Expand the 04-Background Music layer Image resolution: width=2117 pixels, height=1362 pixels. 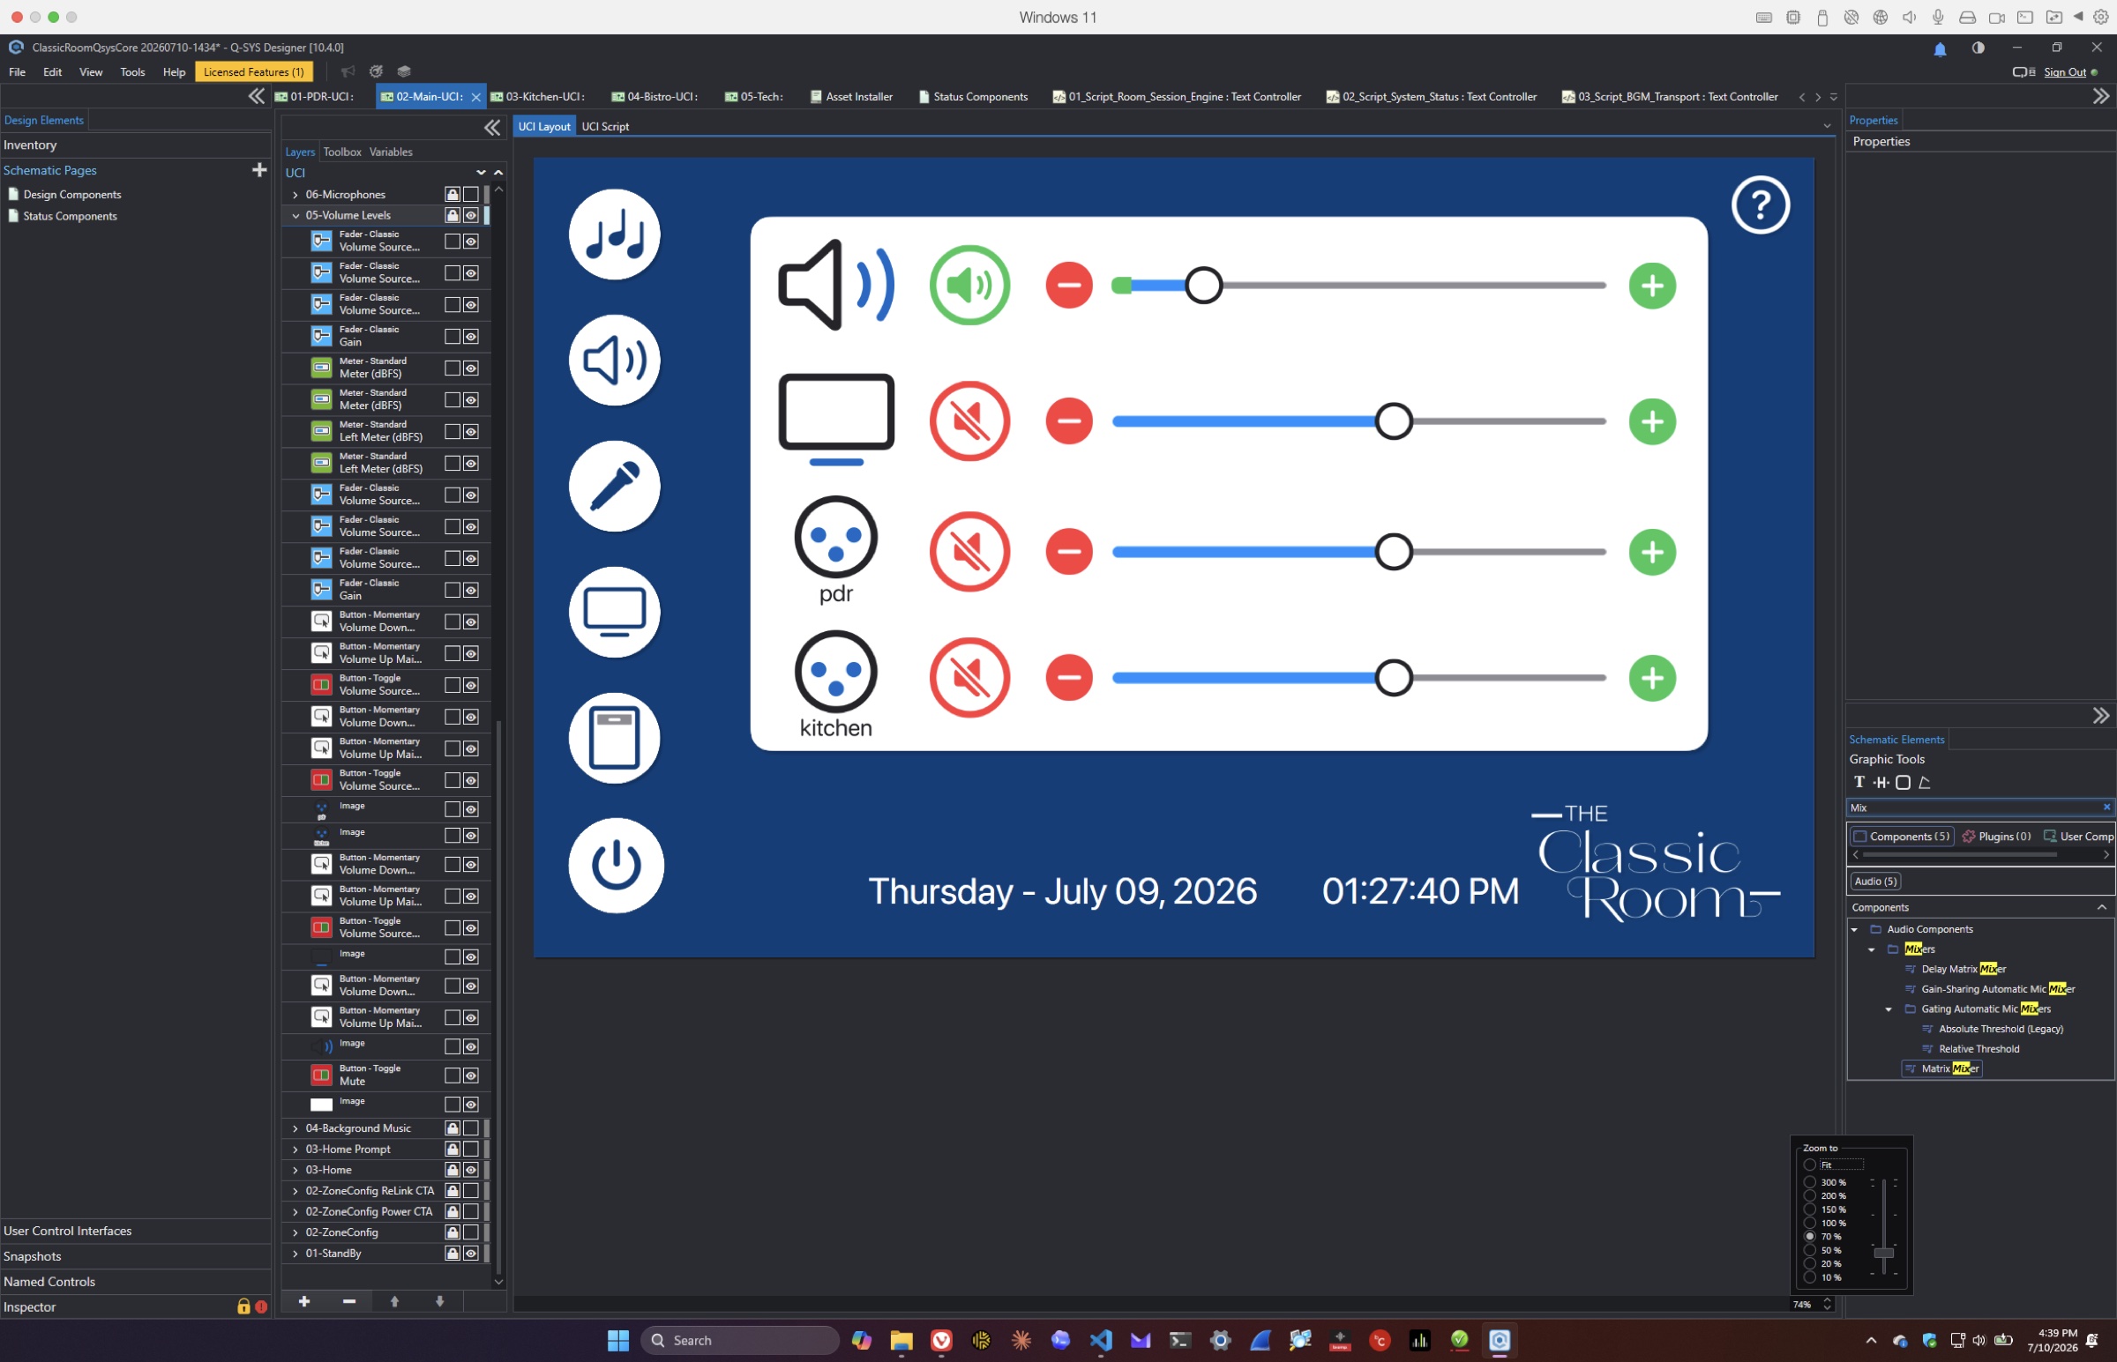pos(295,1128)
